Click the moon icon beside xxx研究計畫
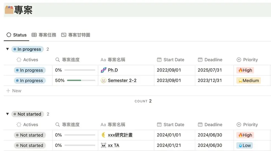Viewport: 271px width, 151px height. pos(104,135)
